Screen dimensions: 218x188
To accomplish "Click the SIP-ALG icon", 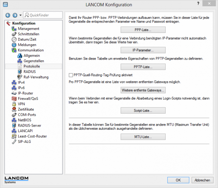I will 14,141.
